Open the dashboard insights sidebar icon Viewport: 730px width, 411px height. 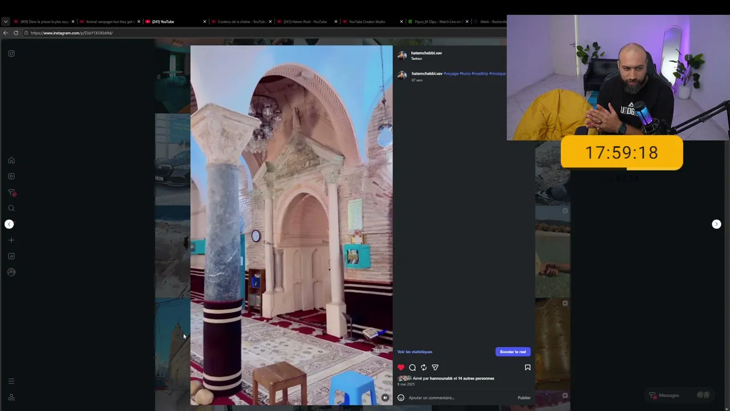(11, 256)
